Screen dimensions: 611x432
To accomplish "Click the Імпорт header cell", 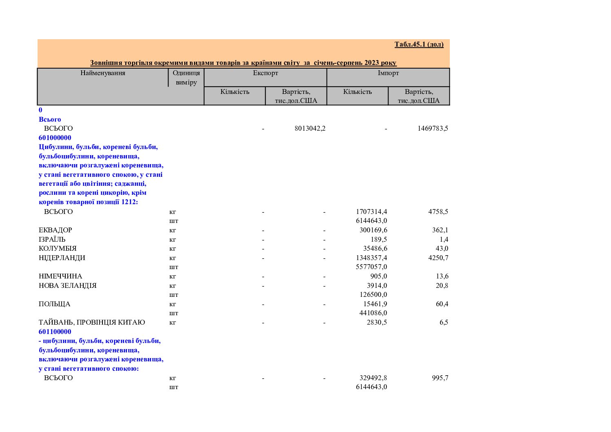I will pyautogui.click(x=388, y=73).
